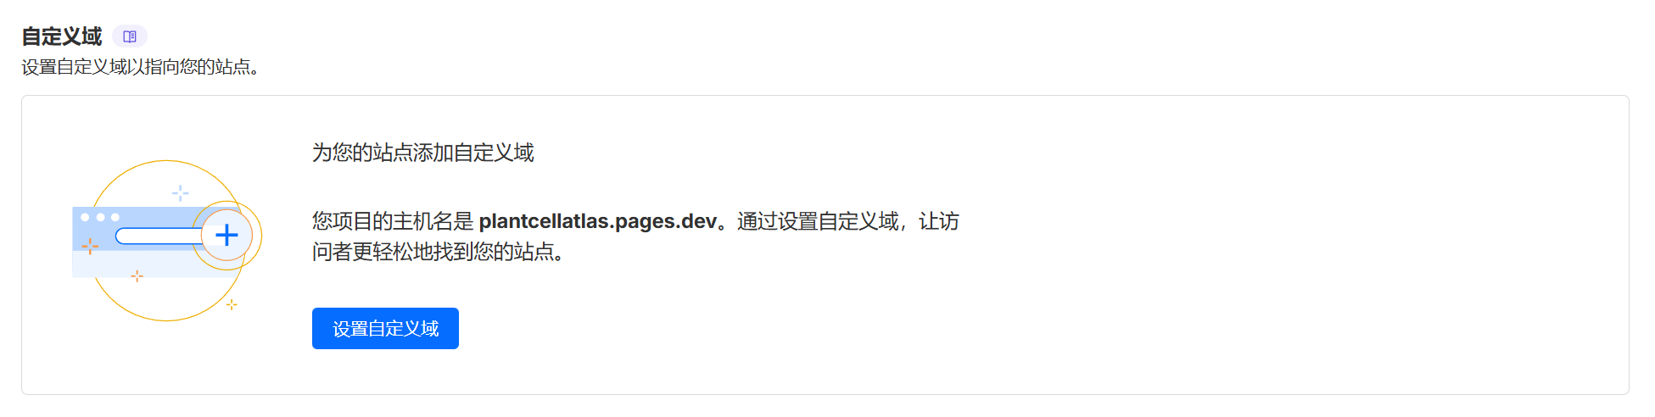The width and height of the screenshot is (1655, 417).
Task: Click the light blue sparkle above browser graphic
Action: coord(181,193)
